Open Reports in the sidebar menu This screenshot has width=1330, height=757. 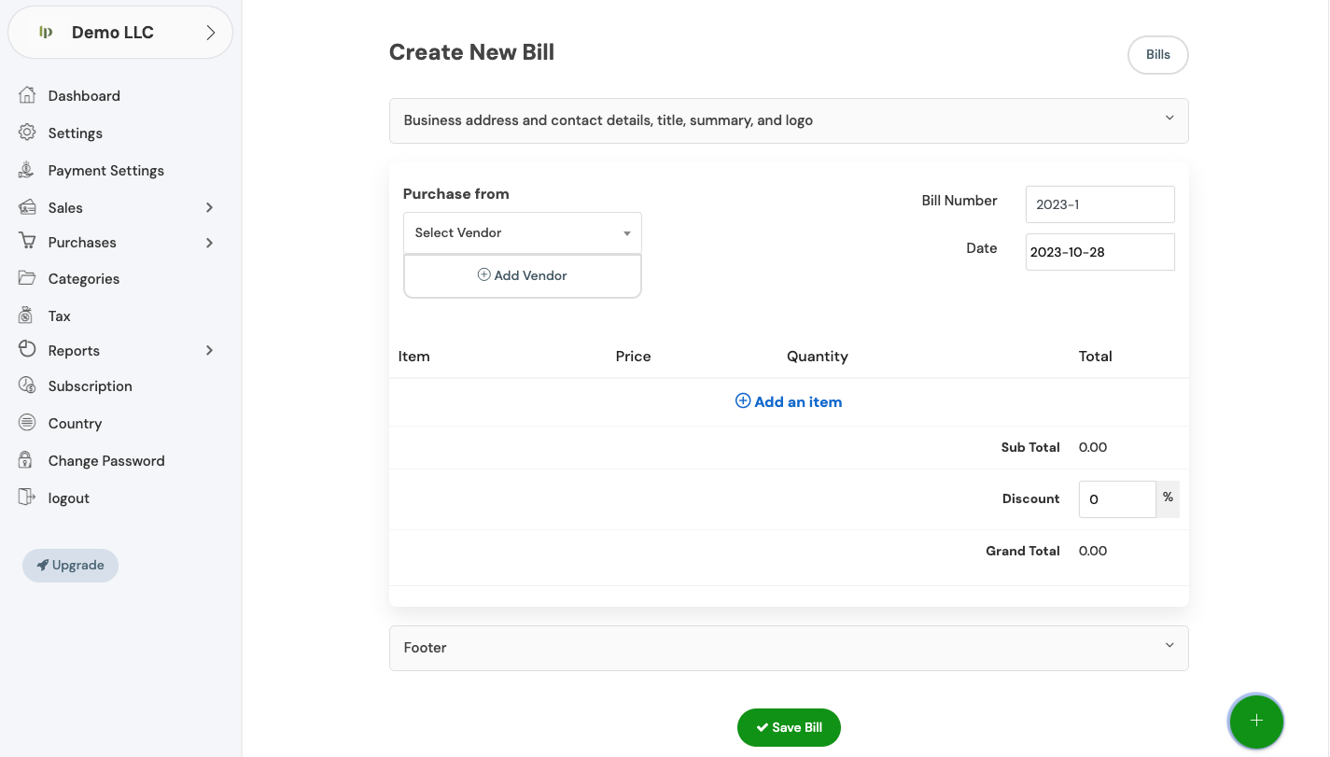coord(74,350)
